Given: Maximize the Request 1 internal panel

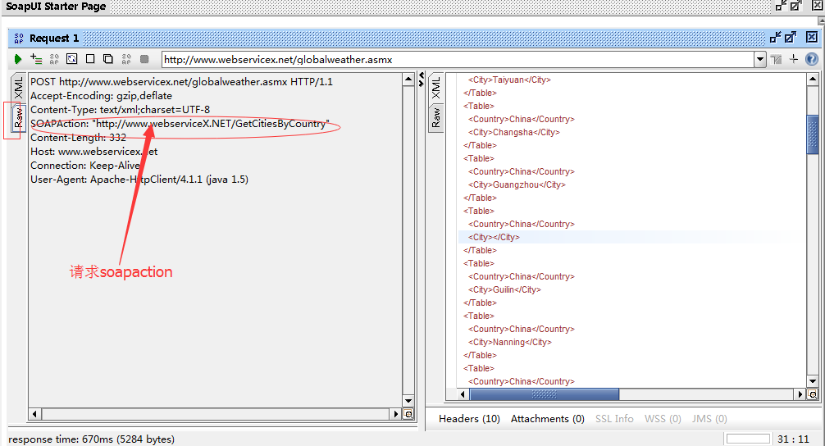Looking at the screenshot, I should click(x=791, y=38).
